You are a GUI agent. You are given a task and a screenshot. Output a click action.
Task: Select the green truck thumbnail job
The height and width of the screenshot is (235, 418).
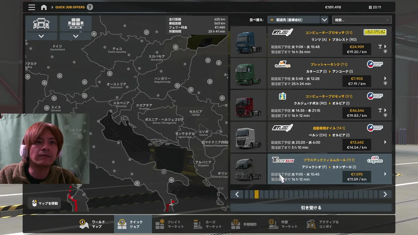point(249,74)
